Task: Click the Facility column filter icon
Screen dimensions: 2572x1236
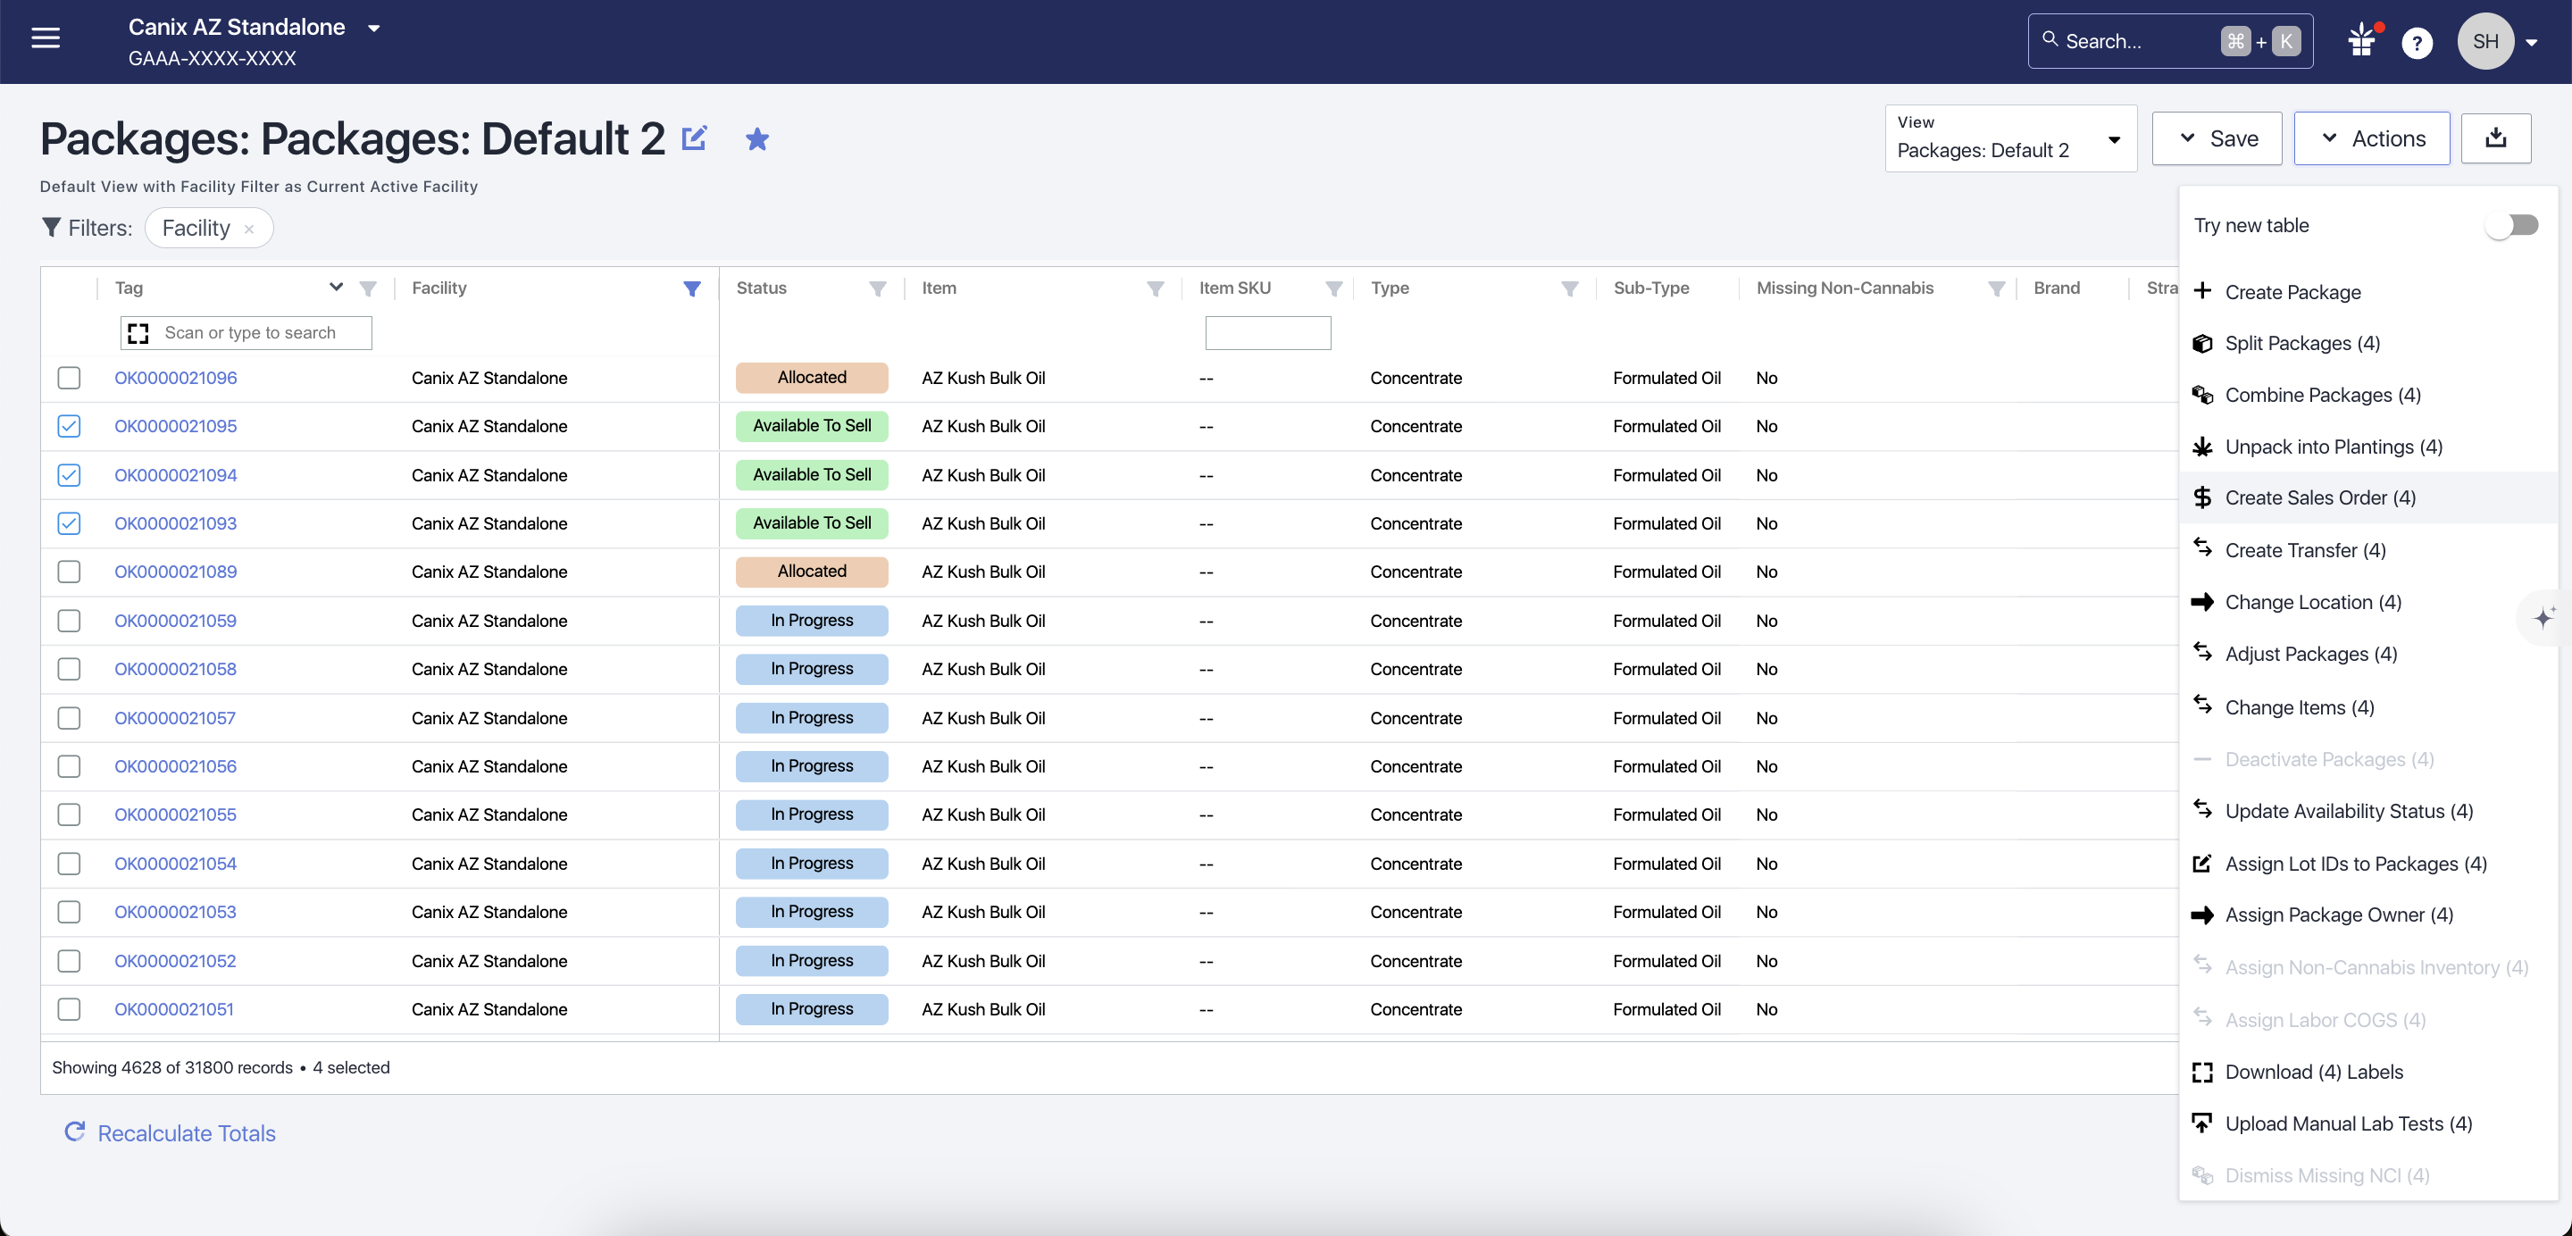Action: tap(691, 288)
